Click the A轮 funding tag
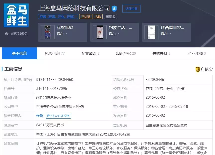Image resolution: width=215 pixels, height=155 pixels. pyautogui.click(x=98, y=17)
